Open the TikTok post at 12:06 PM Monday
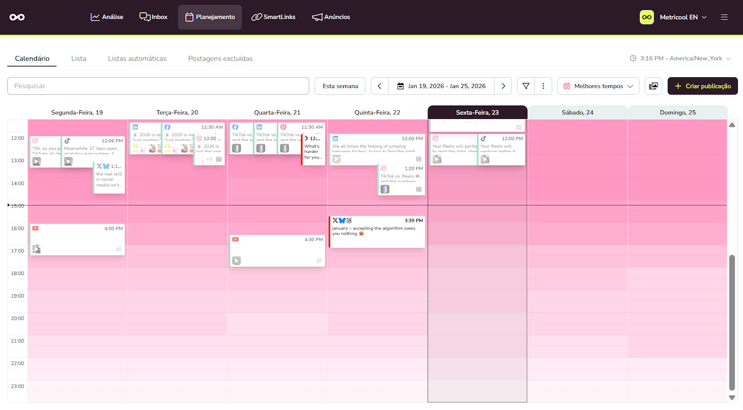The width and height of the screenshot is (743, 410). (93, 151)
